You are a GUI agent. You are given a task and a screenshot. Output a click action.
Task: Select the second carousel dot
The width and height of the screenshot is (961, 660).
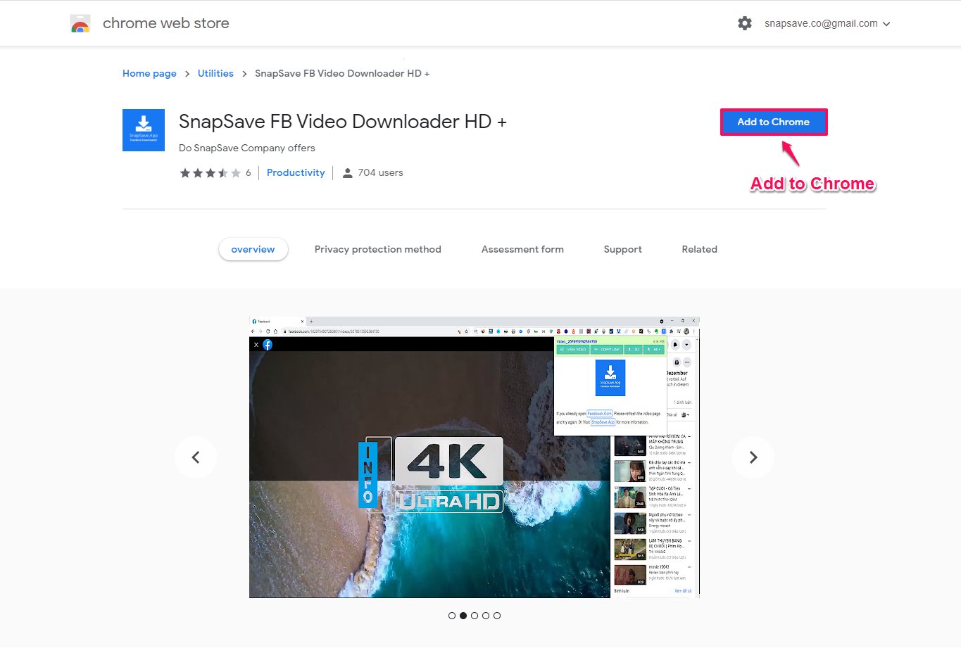pos(463,616)
